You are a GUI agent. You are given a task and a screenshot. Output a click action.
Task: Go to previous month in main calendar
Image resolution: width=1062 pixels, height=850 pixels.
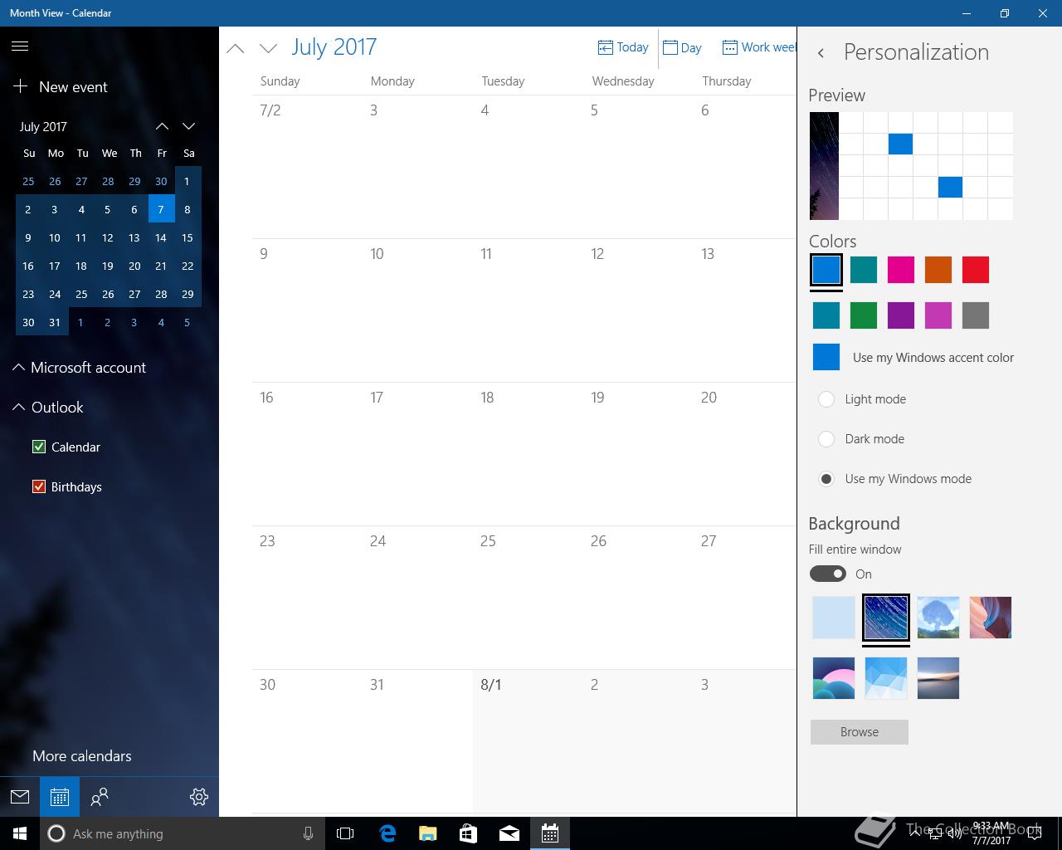236,48
